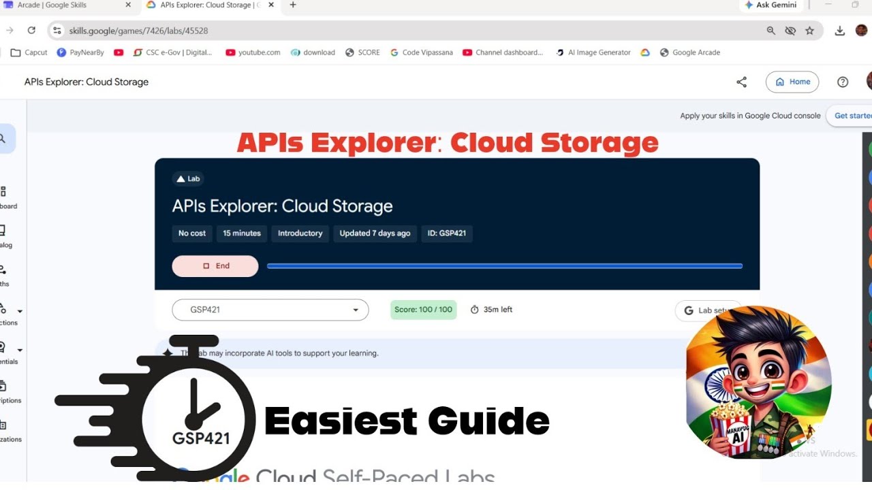
Task: Click Apply your skills in Google Cloud console text
Action: click(750, 116)
